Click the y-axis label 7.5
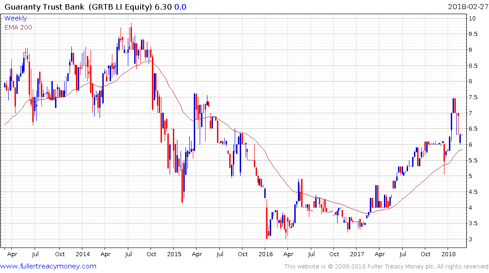 tap(473, 97)
